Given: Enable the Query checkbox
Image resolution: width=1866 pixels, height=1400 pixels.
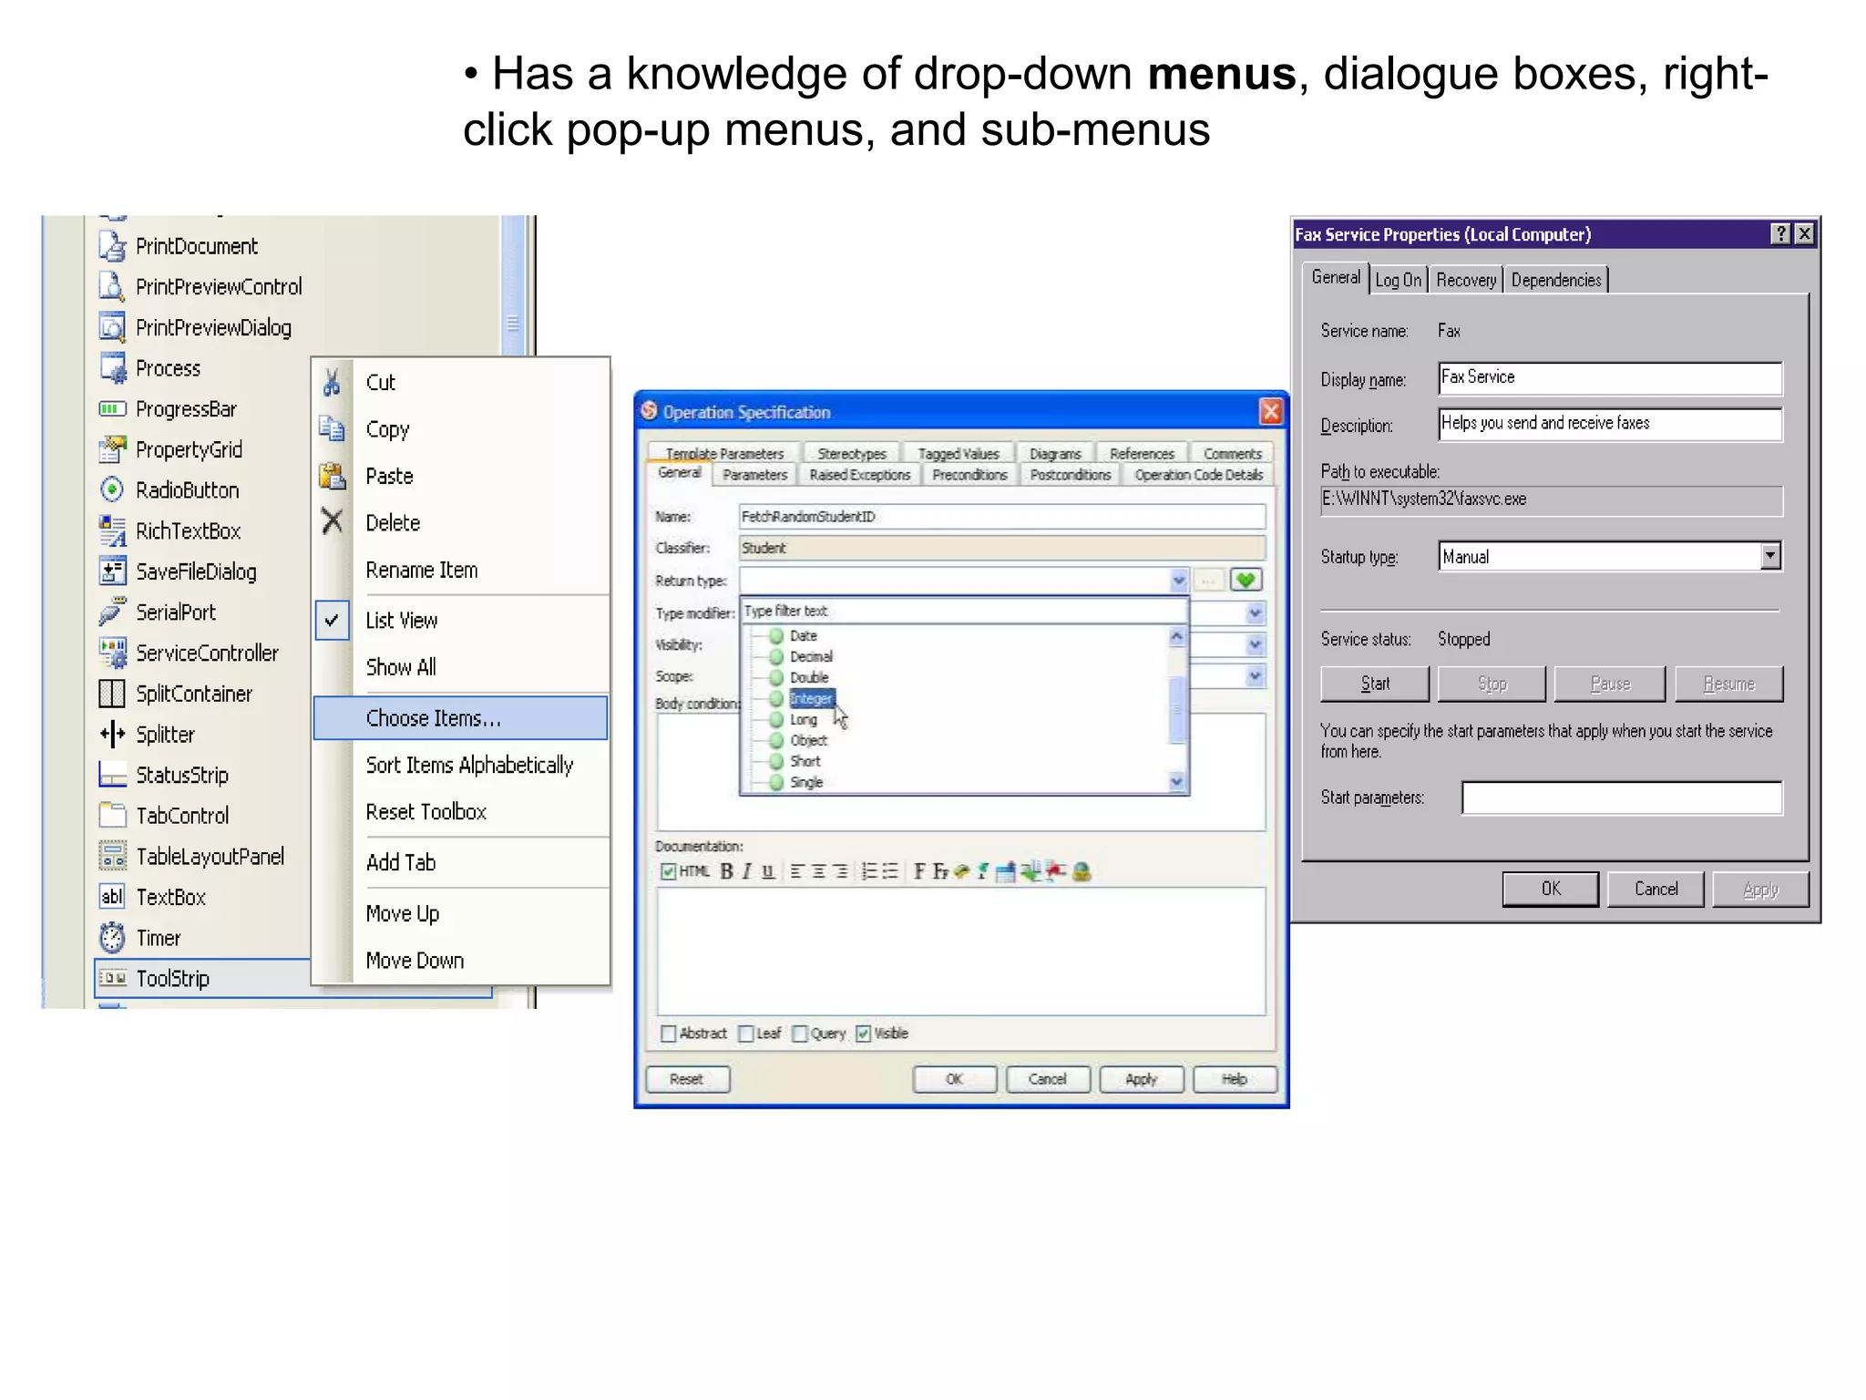Looking at the screenshot, I should [800, 1033].
